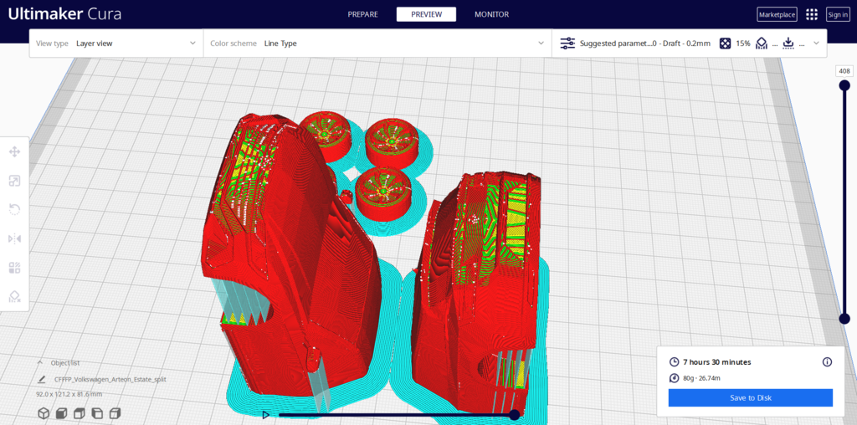Switch to the PREPARE stage tab

tap(363, 14)
